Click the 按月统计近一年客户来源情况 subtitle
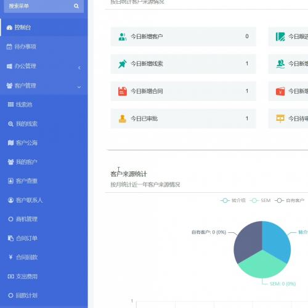The image size is (308, 308). click(x=145, y=185)
